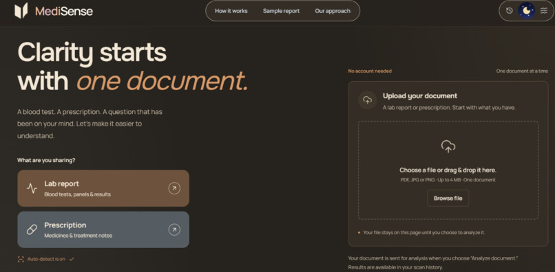Click 'Your document is sent for analysis' text
Viewport: 555px width, 272px height.
(433, 258)
